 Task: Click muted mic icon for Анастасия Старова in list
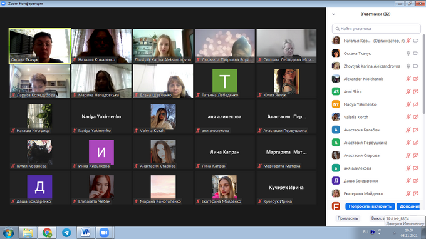(x=408, y=155)
